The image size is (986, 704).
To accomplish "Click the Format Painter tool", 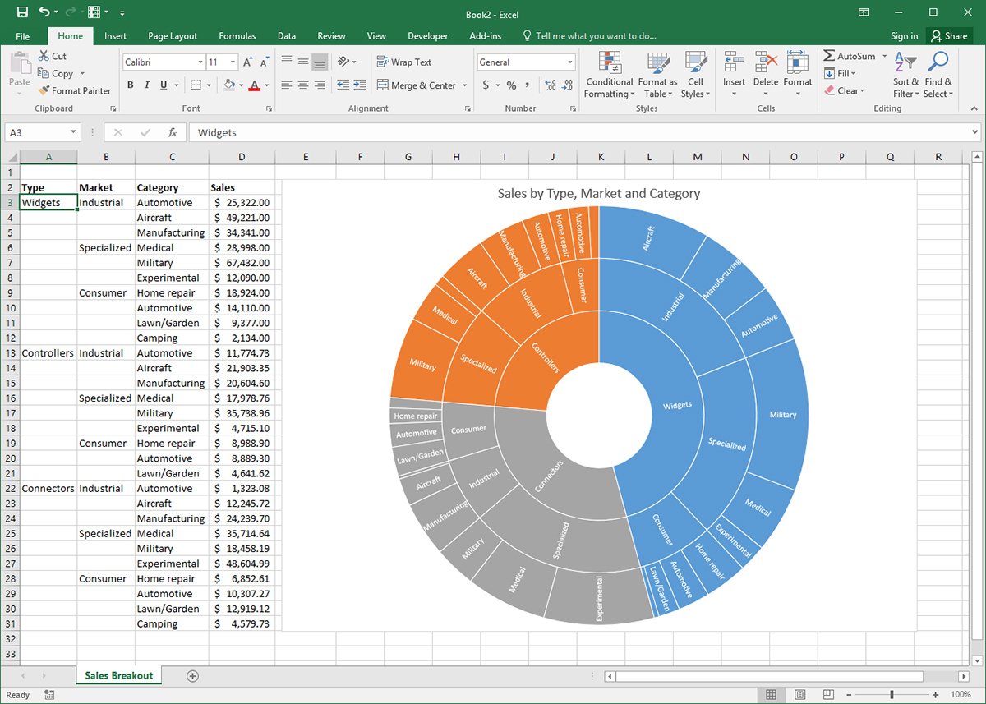I will [75, 91].
